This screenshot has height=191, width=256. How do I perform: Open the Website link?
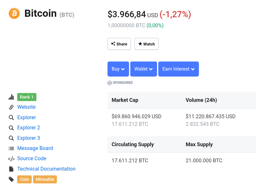pos(26,107)
